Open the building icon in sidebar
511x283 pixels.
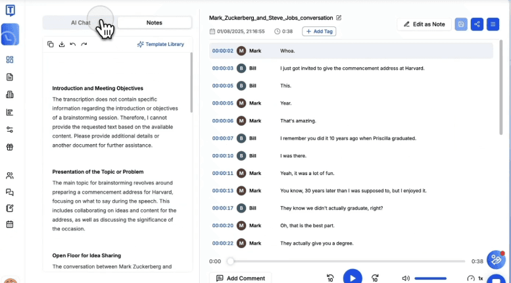pos(10,95)
